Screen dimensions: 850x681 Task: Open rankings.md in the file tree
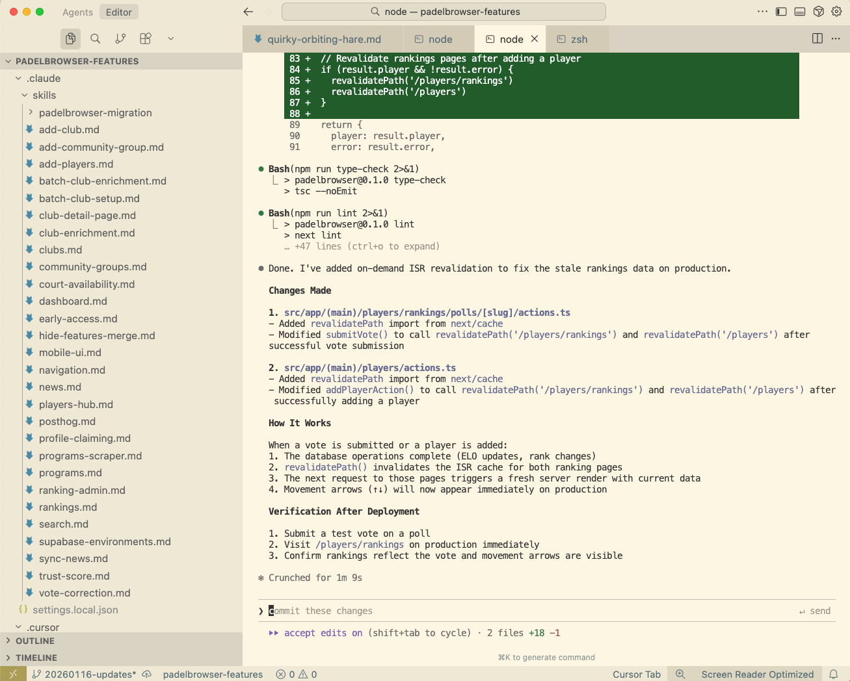click(68, 508)
